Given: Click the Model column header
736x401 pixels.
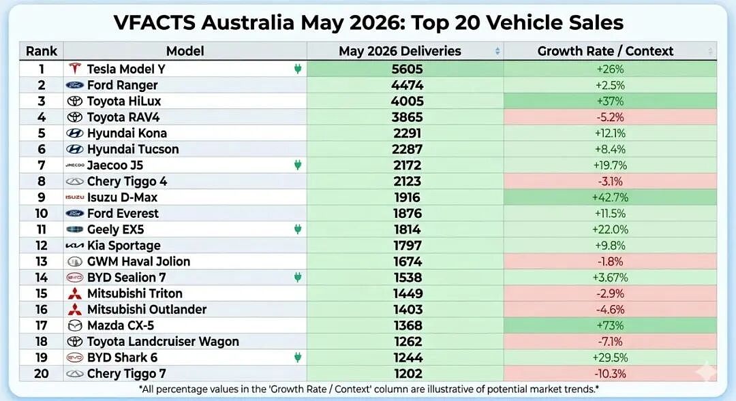Looking at the screenshot, I should [x=185, y=51].
